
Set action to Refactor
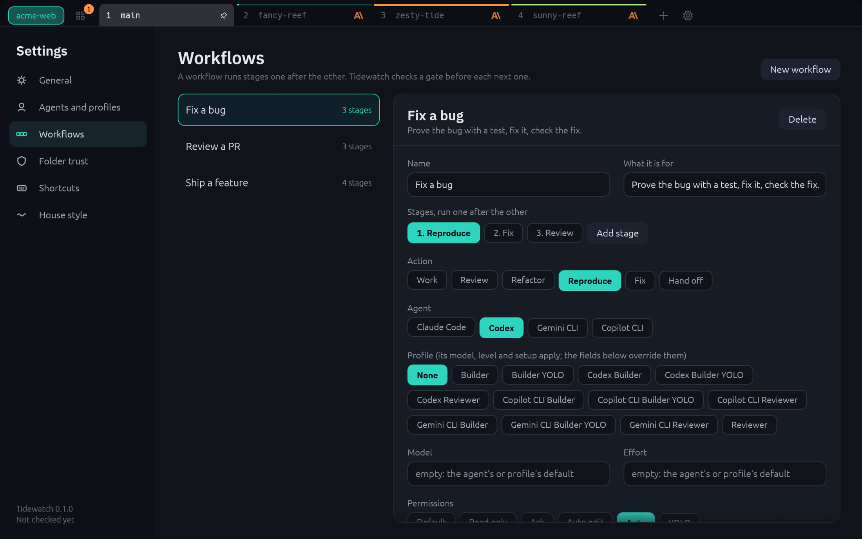point(528,280)
